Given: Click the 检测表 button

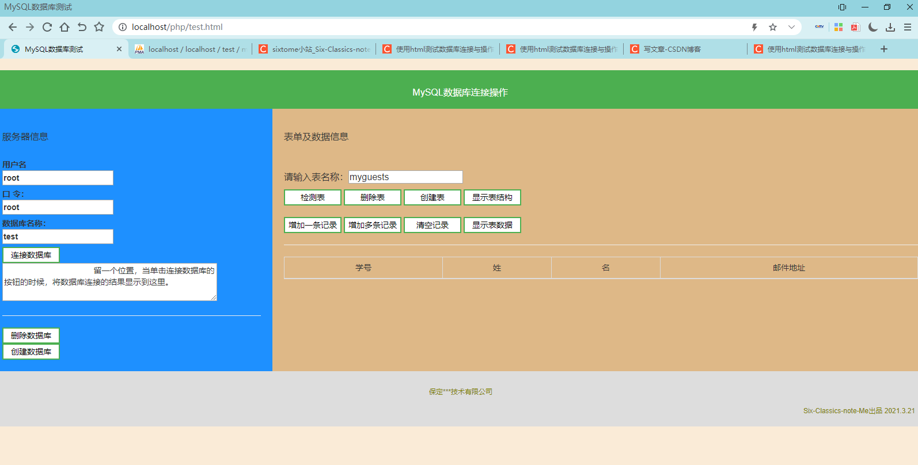Looking at the screenshot, I should 313,197.
